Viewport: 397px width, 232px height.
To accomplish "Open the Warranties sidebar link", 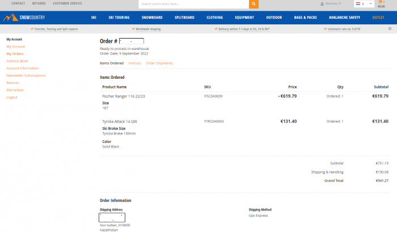I will click(x=15, y=90).
